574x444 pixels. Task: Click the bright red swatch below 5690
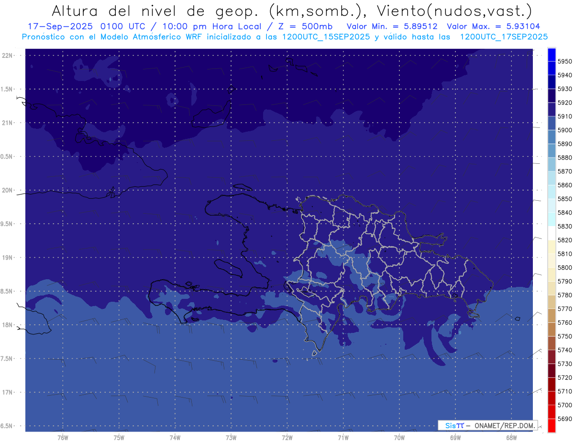[552, 425]
